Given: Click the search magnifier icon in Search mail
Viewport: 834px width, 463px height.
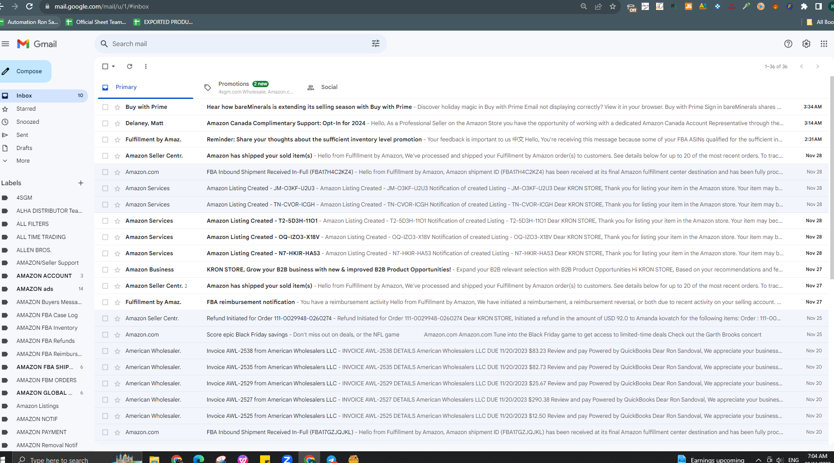Looking at the screenshot, I should pyautogui.click(x=104, y=44).
